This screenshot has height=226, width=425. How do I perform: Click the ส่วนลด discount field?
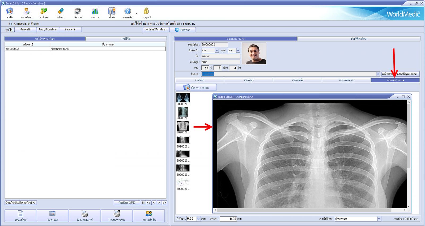(x=228, y=219)
